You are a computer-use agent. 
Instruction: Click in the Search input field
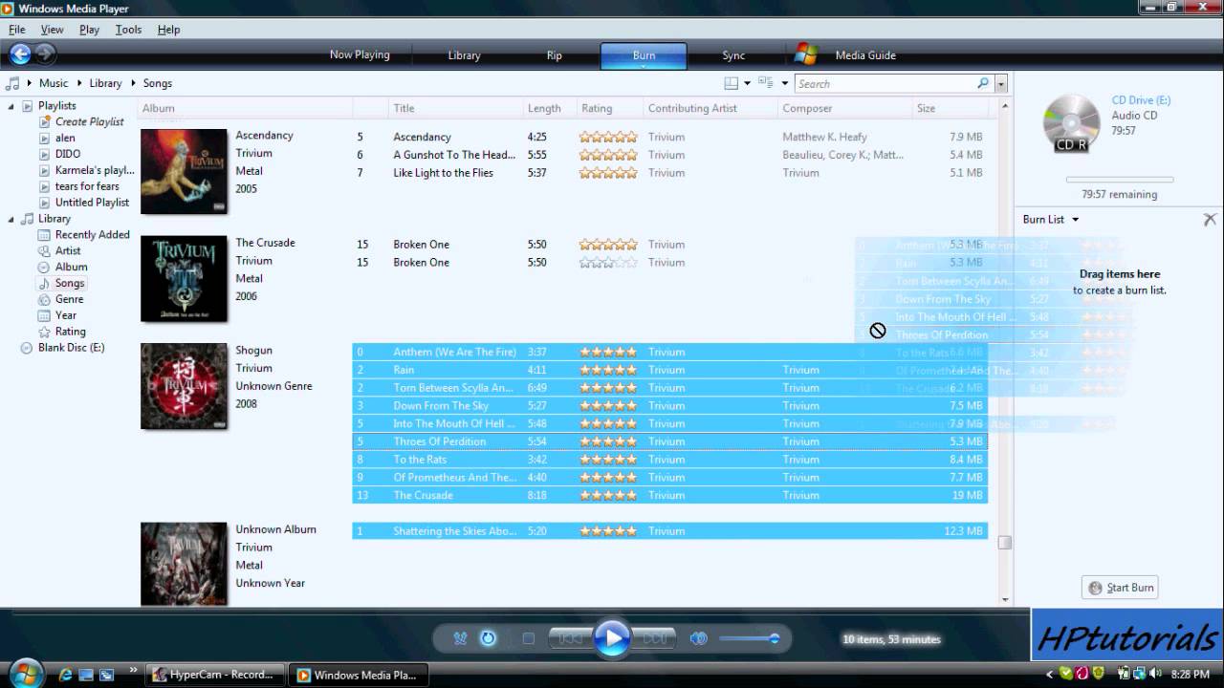click(x=885, y=84)
